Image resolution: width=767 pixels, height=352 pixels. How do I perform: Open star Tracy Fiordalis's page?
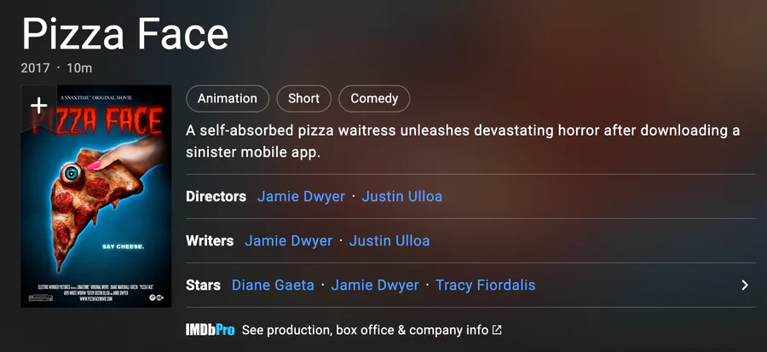(485, 285)
